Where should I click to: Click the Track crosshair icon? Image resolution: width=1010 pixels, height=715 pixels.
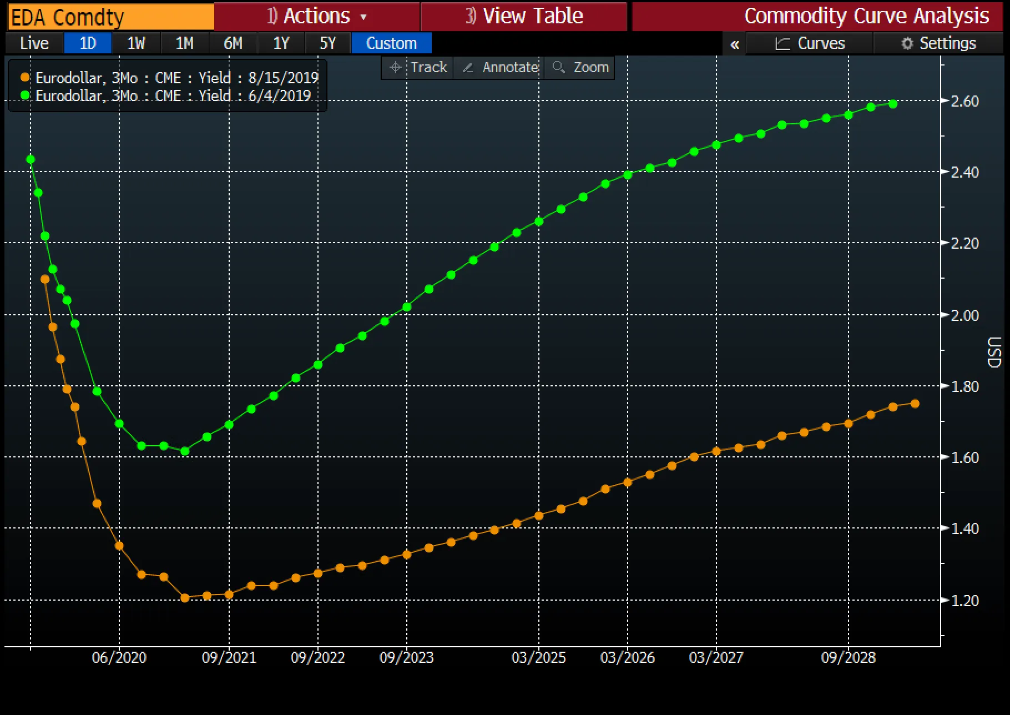(x=395, y=68)
